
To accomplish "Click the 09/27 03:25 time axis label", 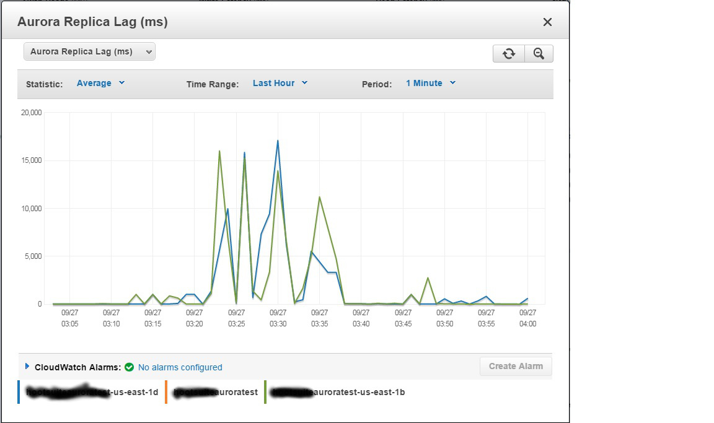I will [236, 318].
